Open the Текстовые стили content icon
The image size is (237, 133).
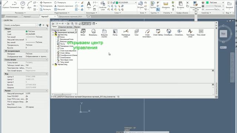click(x=190, y=33)
